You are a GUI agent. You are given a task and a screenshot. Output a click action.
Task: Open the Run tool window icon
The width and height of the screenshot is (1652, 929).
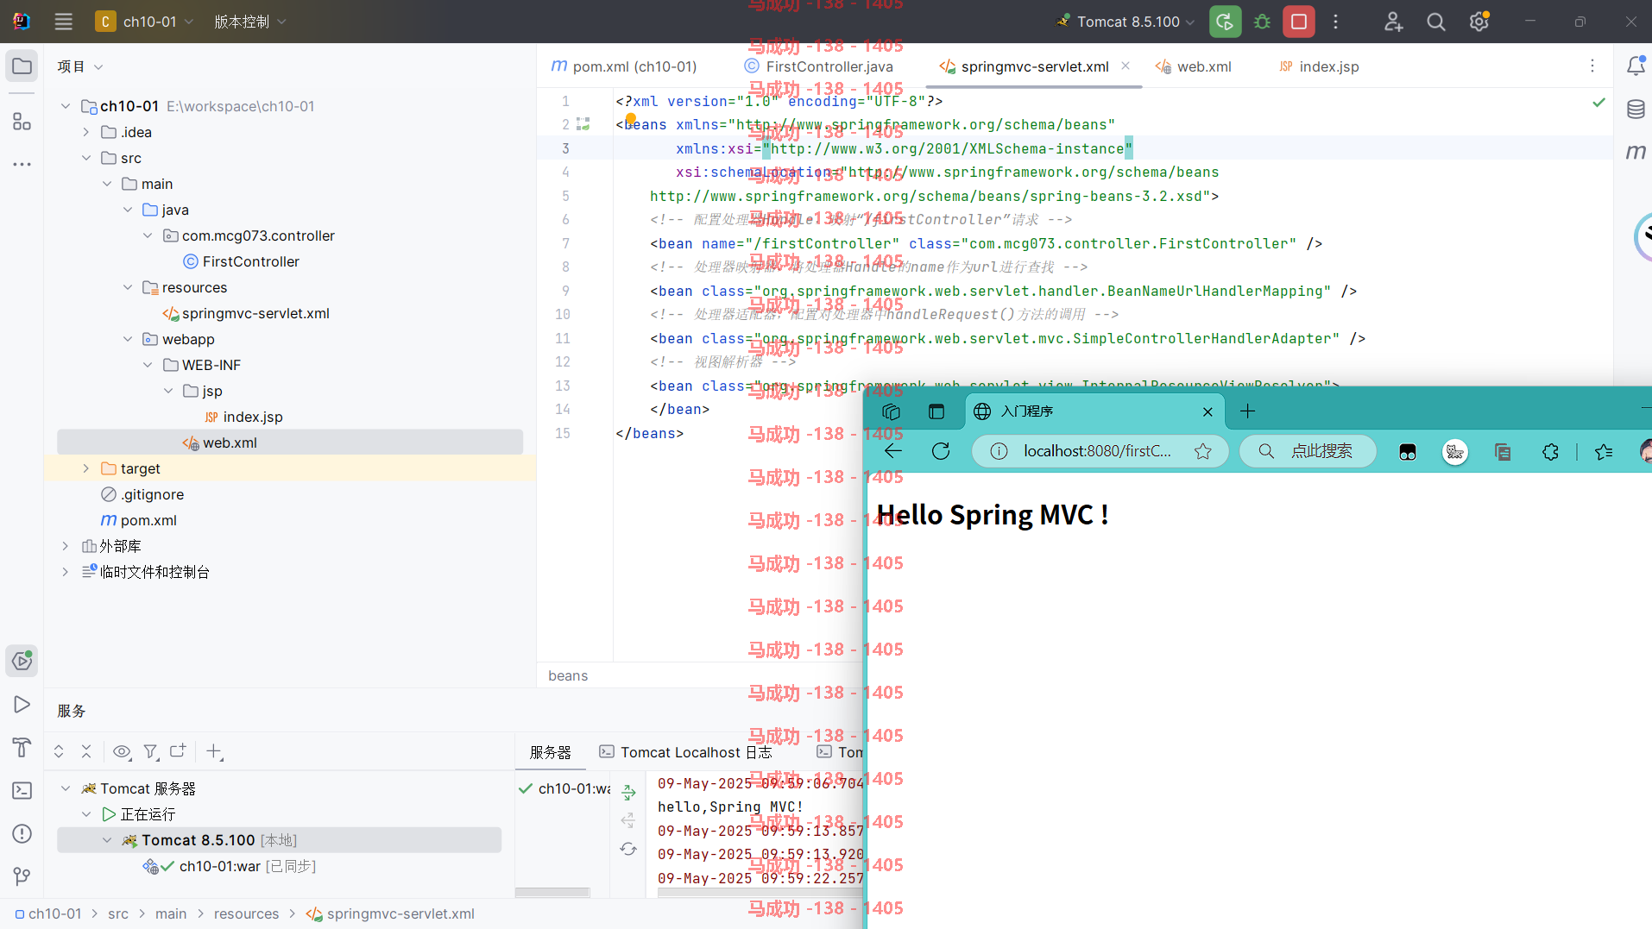point(22,705)
